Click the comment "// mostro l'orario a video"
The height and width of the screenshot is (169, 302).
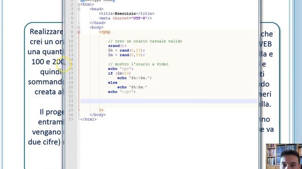pos(138,64)
